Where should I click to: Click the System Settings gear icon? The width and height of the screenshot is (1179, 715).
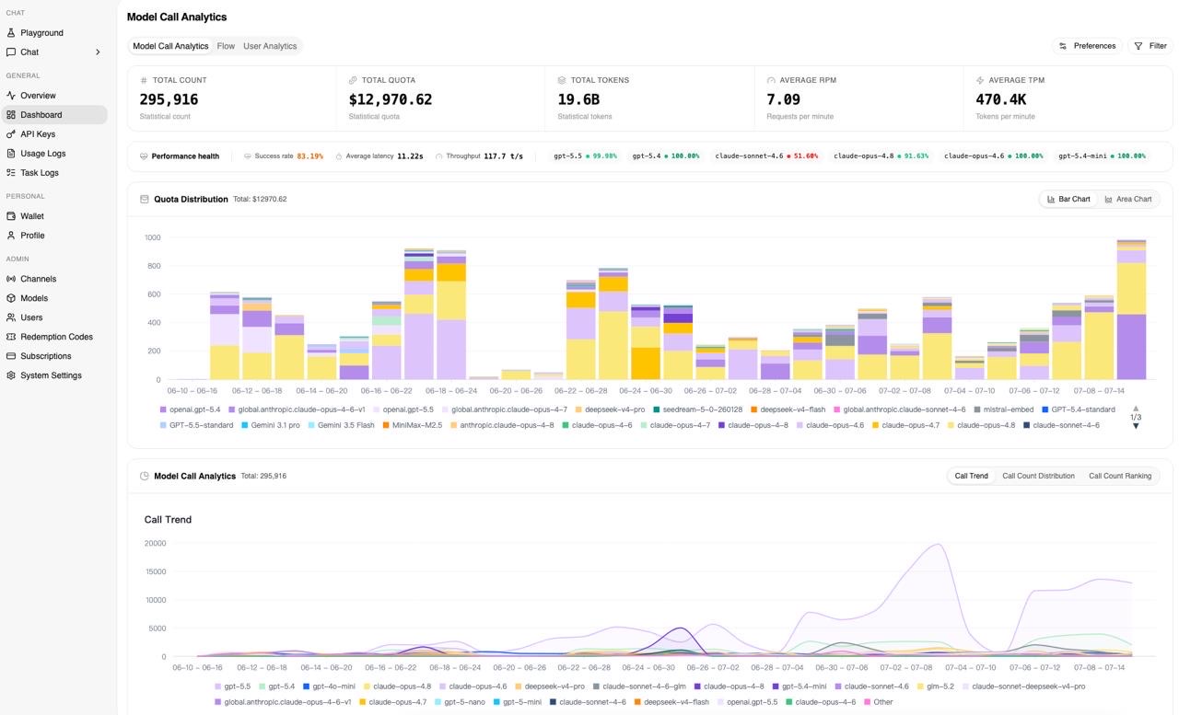pyautogui.click(x=11, y=375)
